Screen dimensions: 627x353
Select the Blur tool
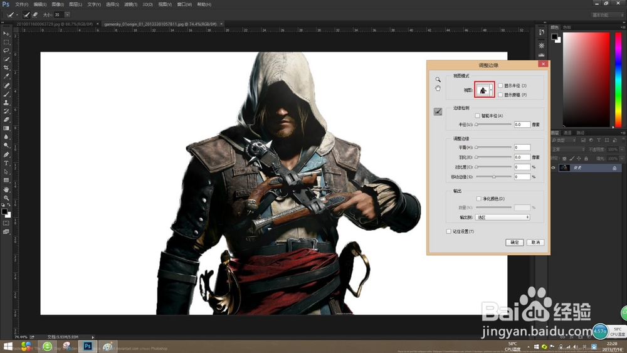(x=6, y=137)
